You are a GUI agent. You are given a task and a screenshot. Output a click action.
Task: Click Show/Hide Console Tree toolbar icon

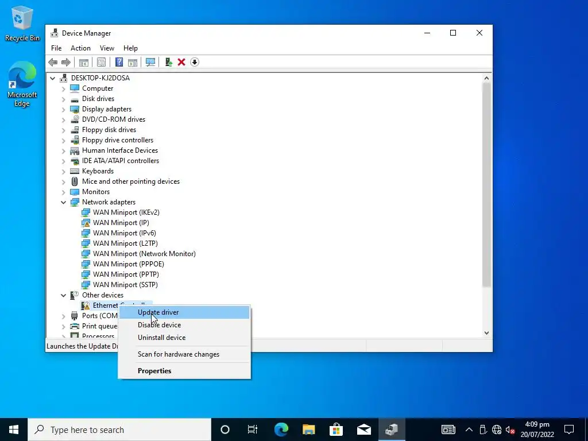point(84,62)
